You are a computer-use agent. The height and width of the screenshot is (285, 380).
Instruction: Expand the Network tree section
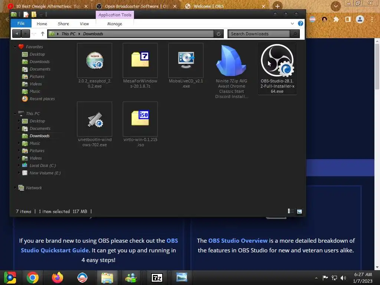pyautogui.click(x=15, y=187)
